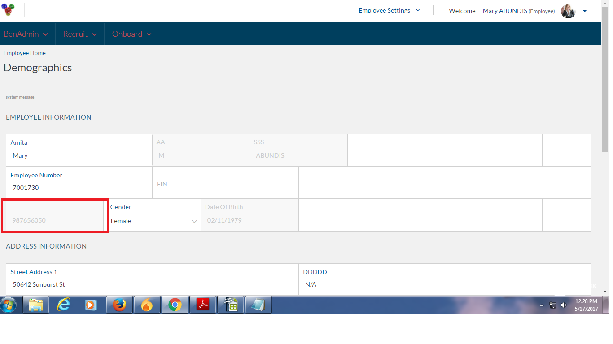This screenshot has height=344, width=613.
Task: Open the Recruit menu
Action: [x=80, y=34]
